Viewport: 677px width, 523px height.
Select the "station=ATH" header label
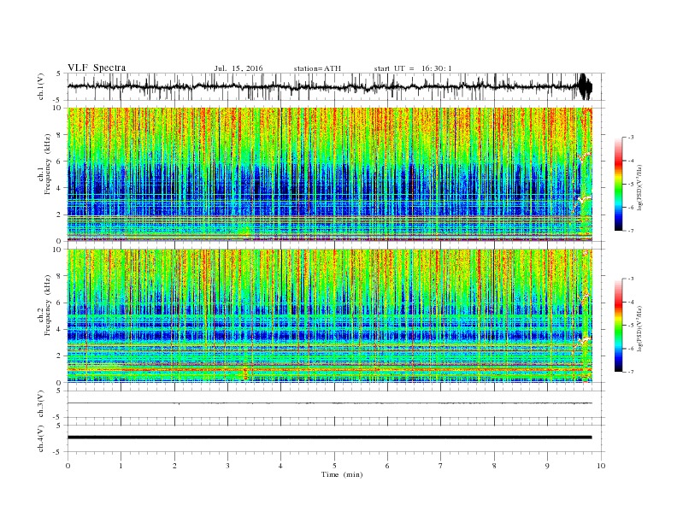(x=317, y=68)
